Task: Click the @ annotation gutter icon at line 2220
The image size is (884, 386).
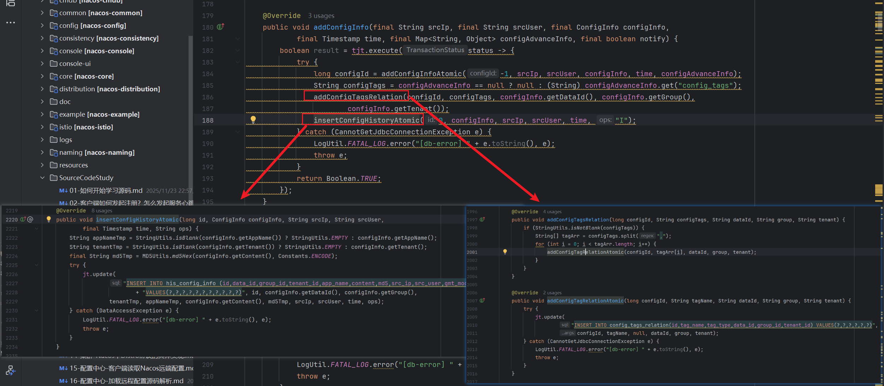Action: tap(30, 219)
